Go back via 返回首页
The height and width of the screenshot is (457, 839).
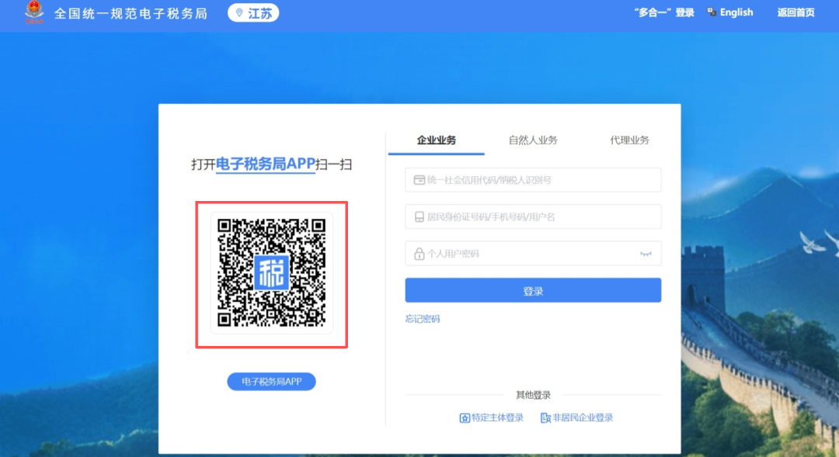tap(795, 13)
